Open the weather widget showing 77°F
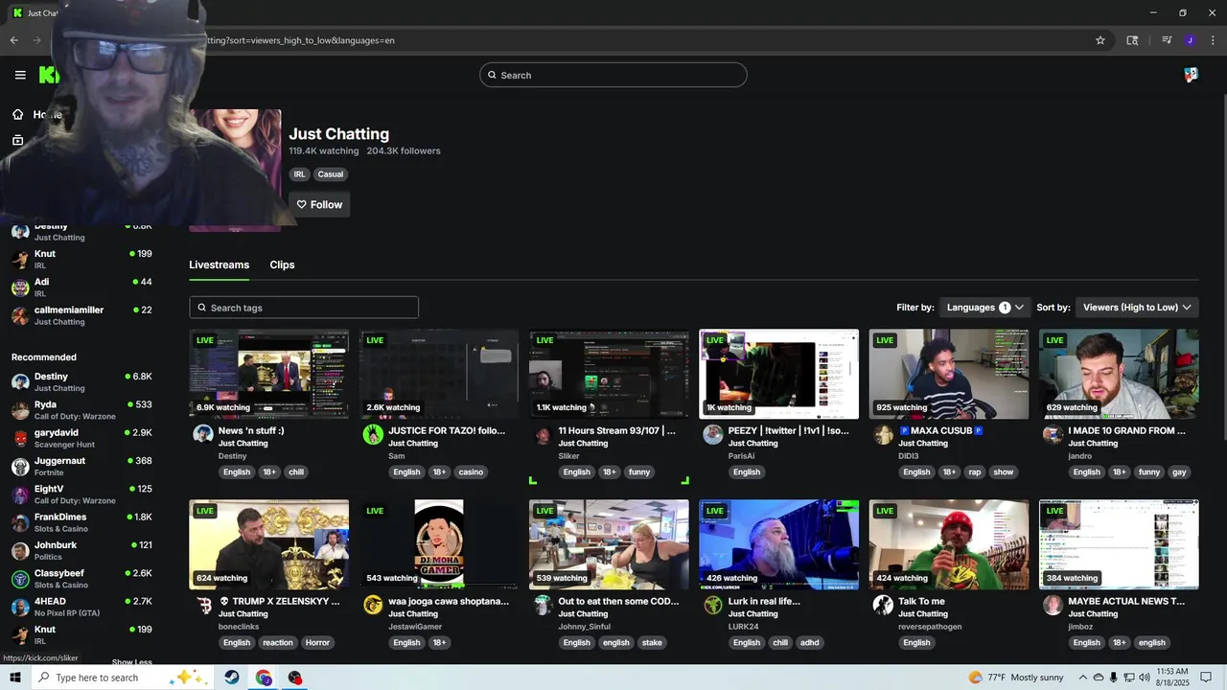This screenshot has height=690, width=1227. 1016,678
